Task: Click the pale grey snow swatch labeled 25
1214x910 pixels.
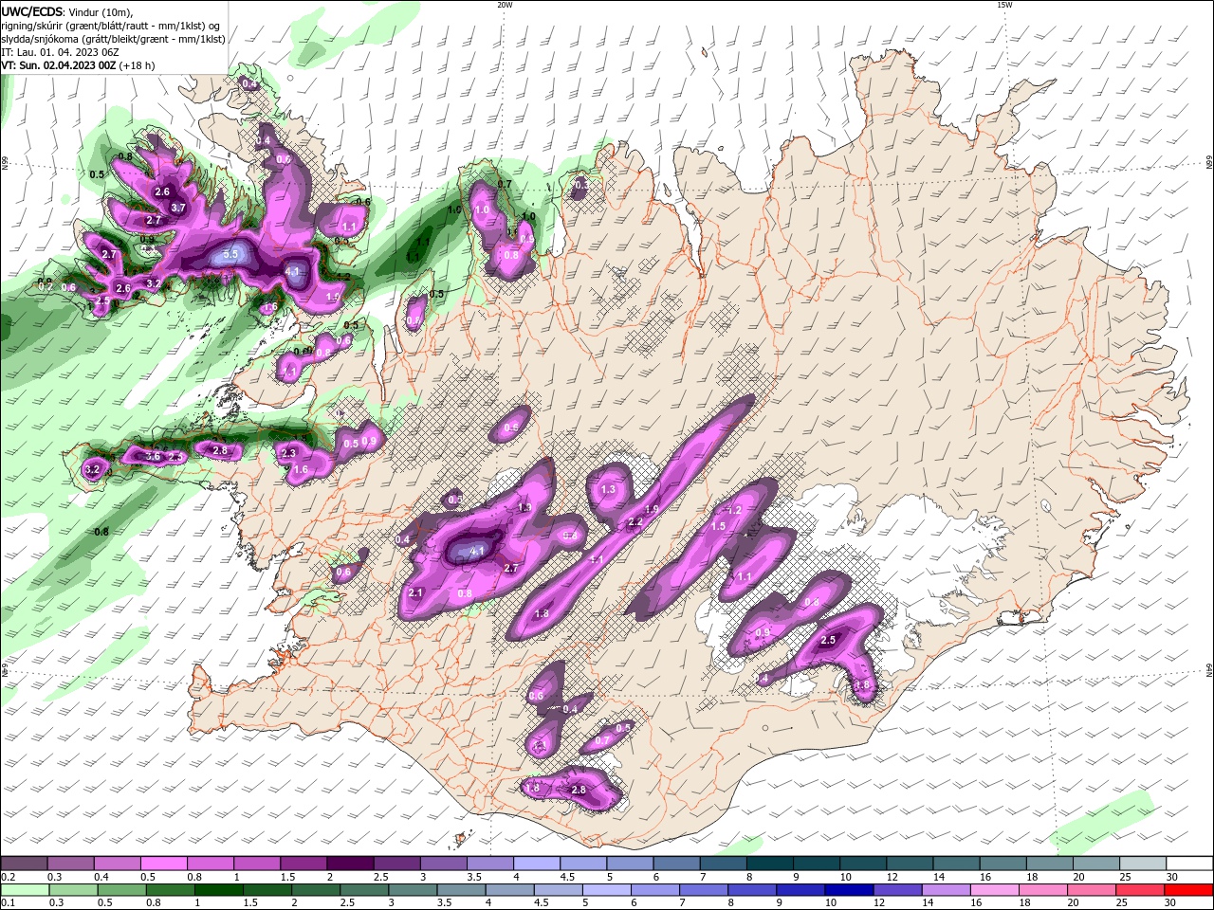Action: [x=1142, y=864]
